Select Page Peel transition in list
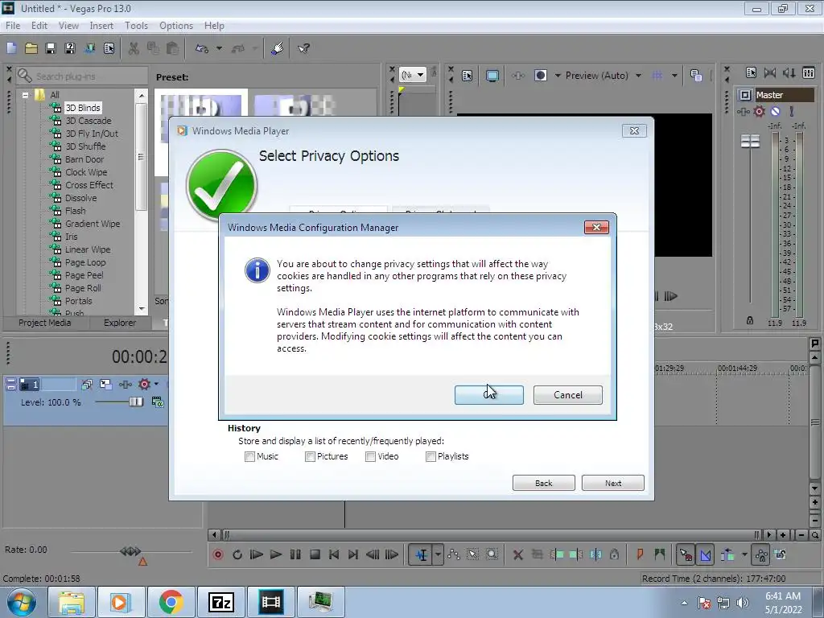Screen dimensions: 824x618 pos(84,275)
